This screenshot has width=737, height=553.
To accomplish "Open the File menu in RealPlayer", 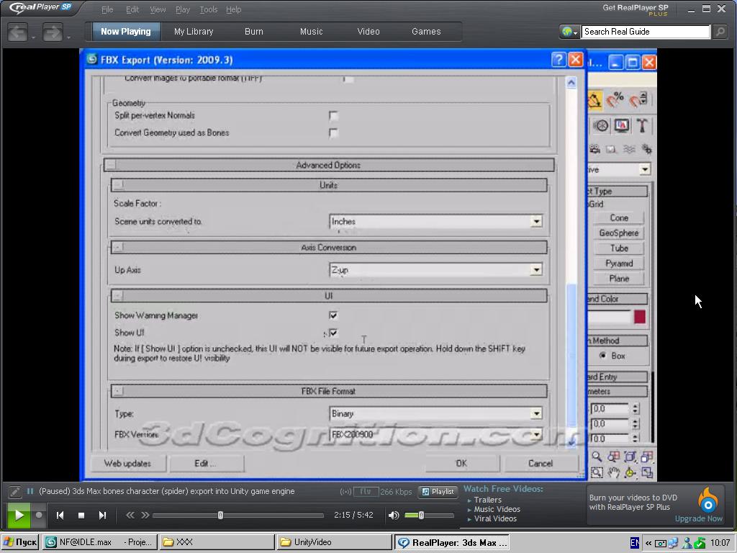I will 107,9.
